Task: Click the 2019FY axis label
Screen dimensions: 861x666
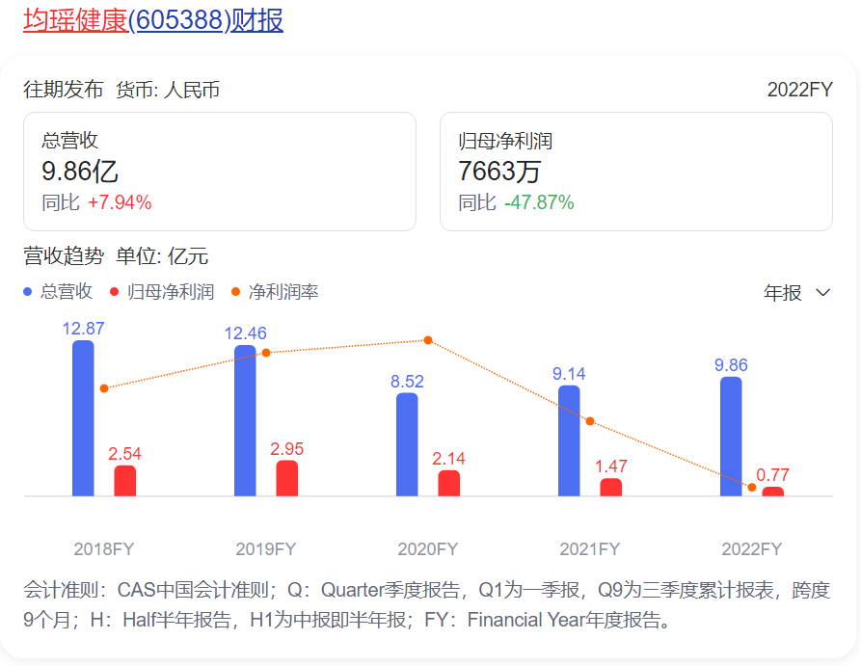Action: tap(266, 549)
